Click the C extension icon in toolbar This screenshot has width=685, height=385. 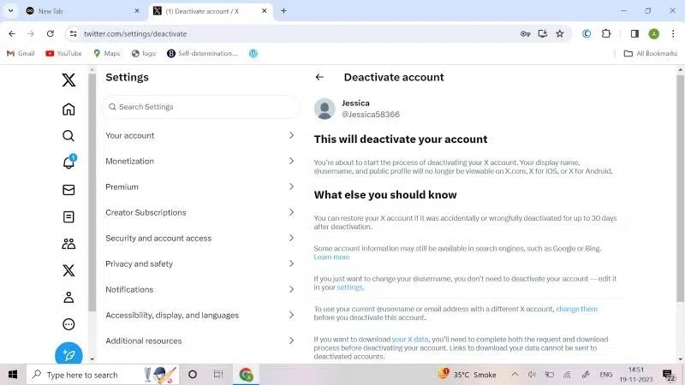tap(587, 33)
